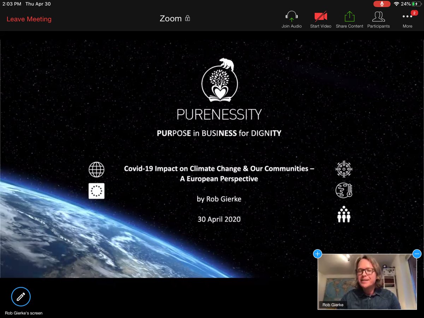Tap the "Rob Gierke" name tag on video

pyautogui.click(x=333, y=305)
